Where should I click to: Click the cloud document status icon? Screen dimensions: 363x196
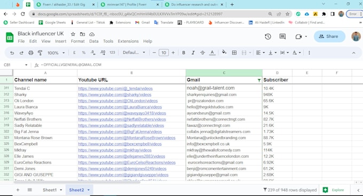[x=92, y=34]
